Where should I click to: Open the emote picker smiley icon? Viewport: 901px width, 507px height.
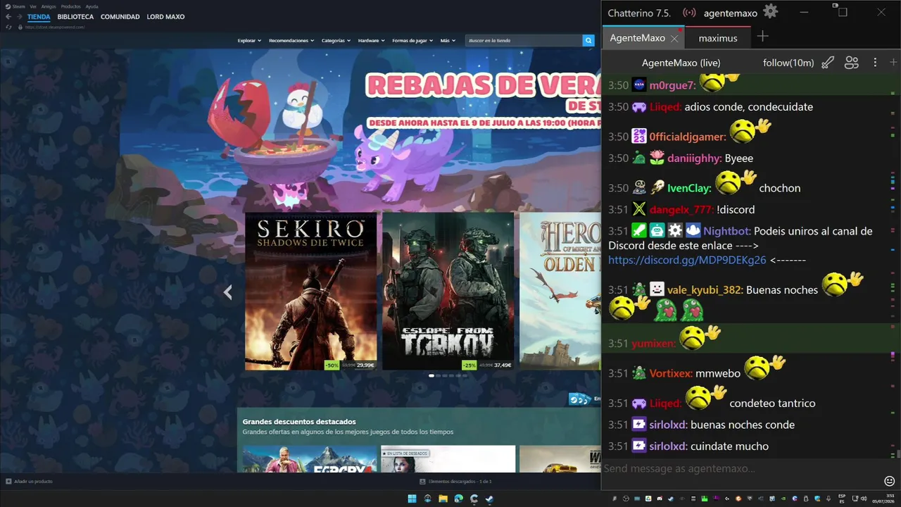[889, 481]
